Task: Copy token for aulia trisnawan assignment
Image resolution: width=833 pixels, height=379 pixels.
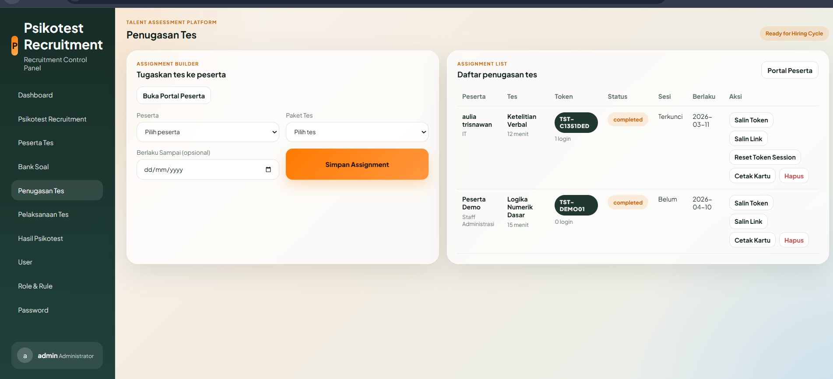Action: point(751,120)
